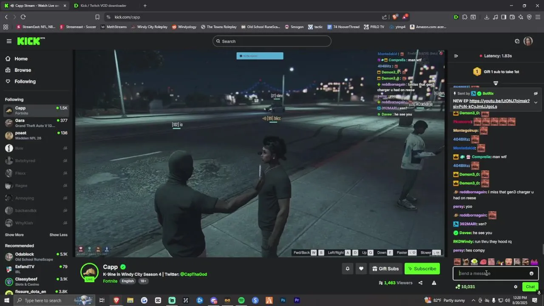
Task: Hide the pinned BotRix message
Action: [535, 93]
